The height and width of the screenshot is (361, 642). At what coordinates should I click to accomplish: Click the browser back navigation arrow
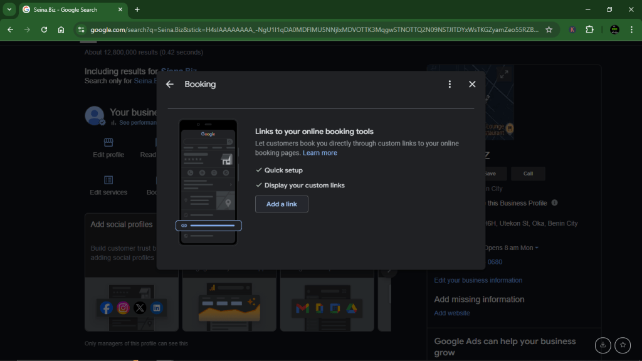pos(10,29)
